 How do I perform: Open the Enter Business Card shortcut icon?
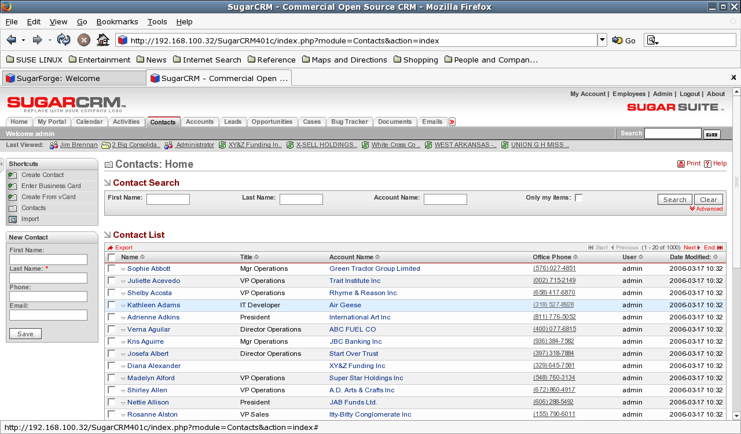point(13,186)
